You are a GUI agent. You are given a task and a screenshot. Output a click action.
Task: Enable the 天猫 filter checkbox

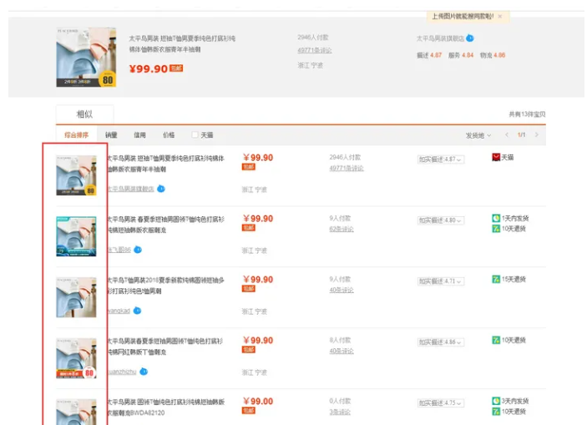tap(195, 134)
